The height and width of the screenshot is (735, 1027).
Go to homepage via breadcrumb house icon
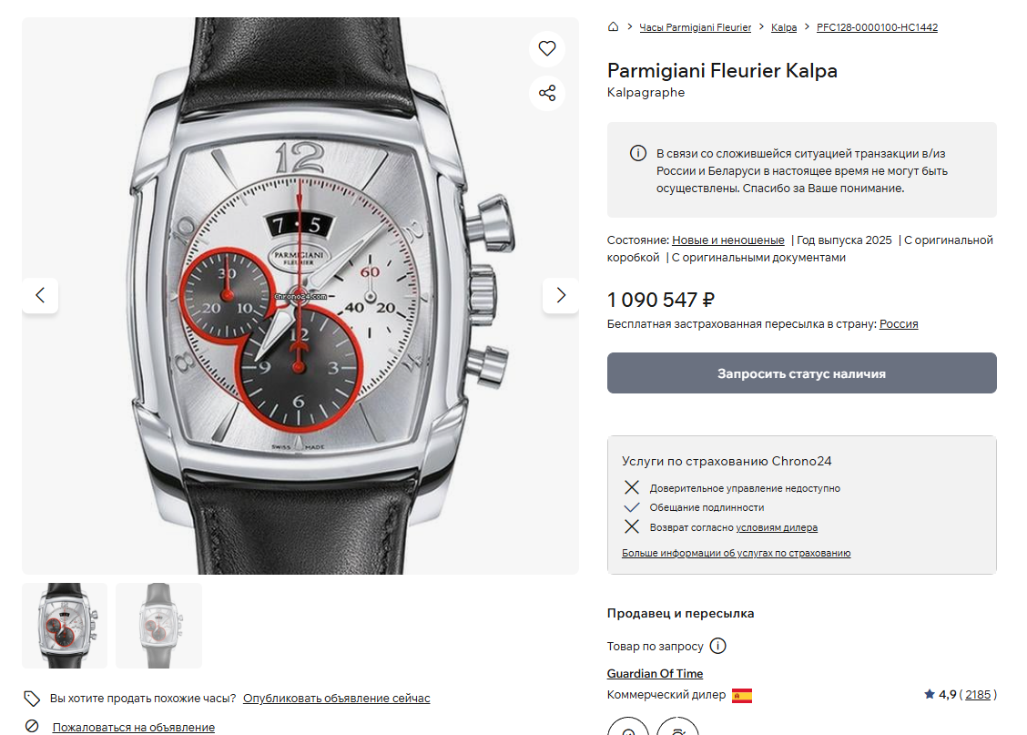(614, 27)
